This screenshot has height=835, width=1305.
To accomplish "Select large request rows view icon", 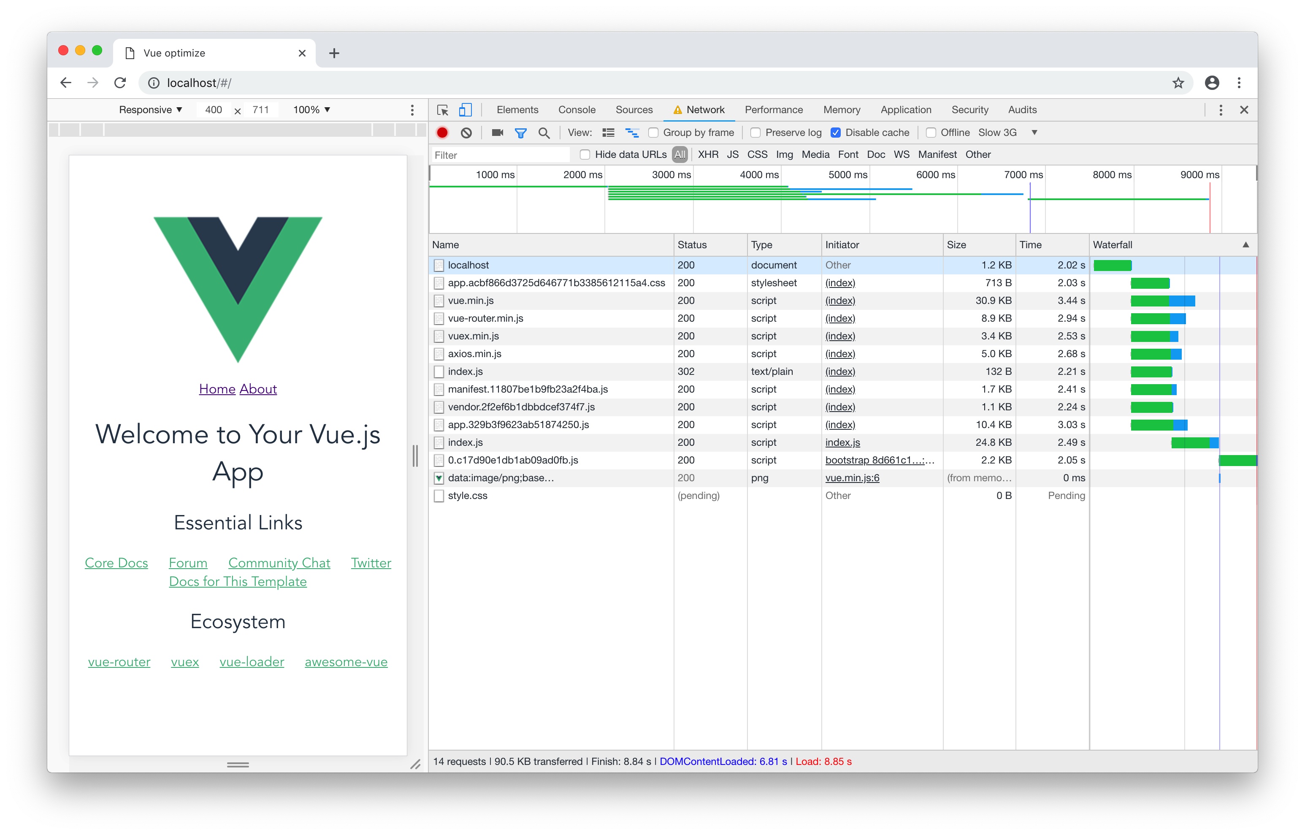I will pyautogui.click(x=608, y=133).
